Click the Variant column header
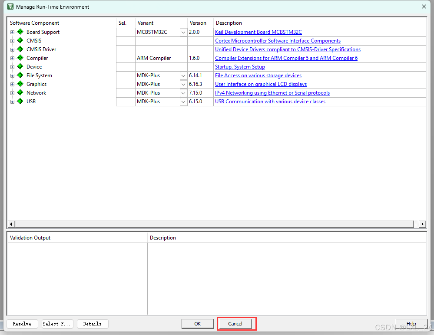Viewport: 434px width, 335px height. [x=161, y=23]
